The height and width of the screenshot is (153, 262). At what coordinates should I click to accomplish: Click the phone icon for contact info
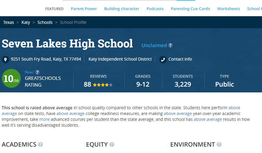[x=163, y=59]
